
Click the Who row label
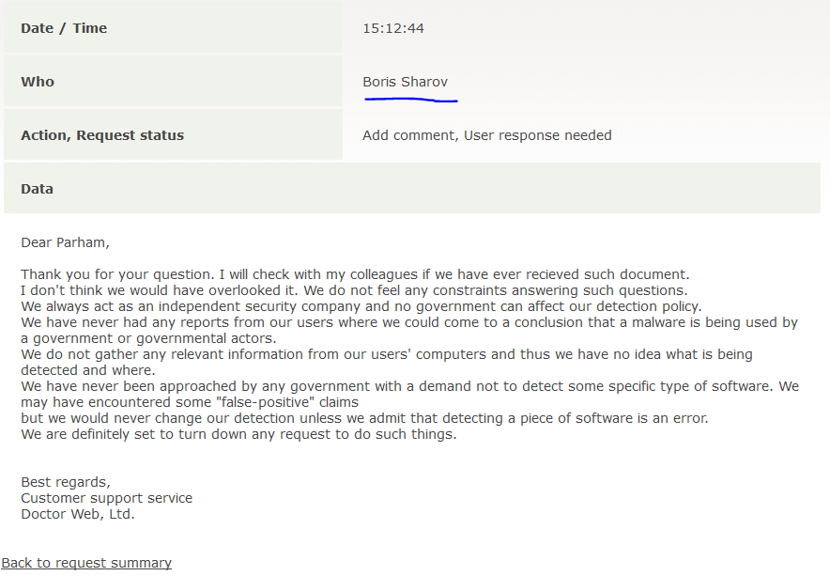pyautogui.click(x=38, y=82)
